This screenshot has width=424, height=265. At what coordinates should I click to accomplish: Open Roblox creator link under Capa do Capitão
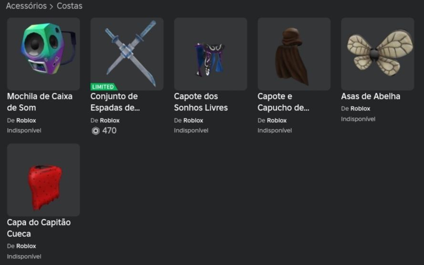point(26,246)
